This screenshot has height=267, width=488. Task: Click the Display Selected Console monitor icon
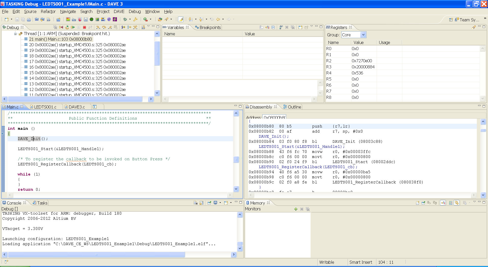tap(215, 203)
